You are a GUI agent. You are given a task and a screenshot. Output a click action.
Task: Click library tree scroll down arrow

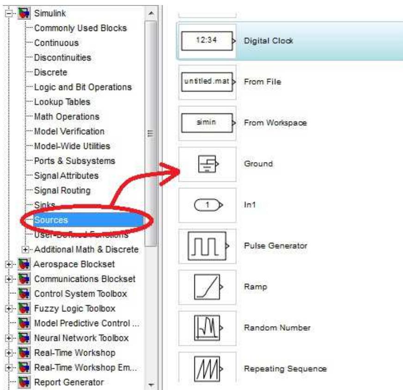point(151,385)
